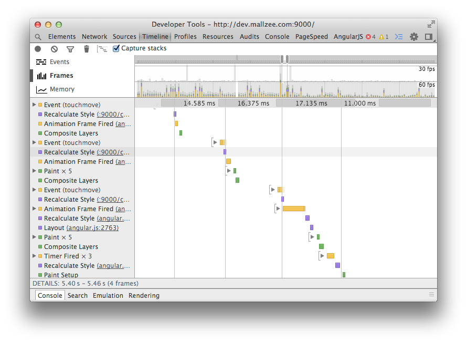Expand the second Event (touchmove) row
The width and height of the screenshot is (467, 343).
pos(34,142)
